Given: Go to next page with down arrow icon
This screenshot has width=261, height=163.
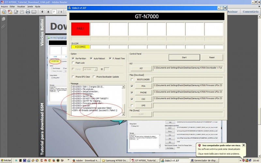Looking at the screenshot, I should point(48,12).
